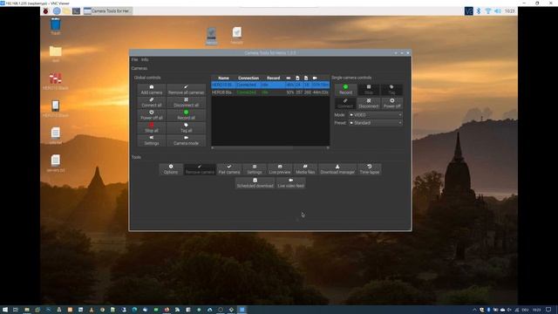Select the HERO8 camera row
The image size is (558, 314).
[270, 92]
